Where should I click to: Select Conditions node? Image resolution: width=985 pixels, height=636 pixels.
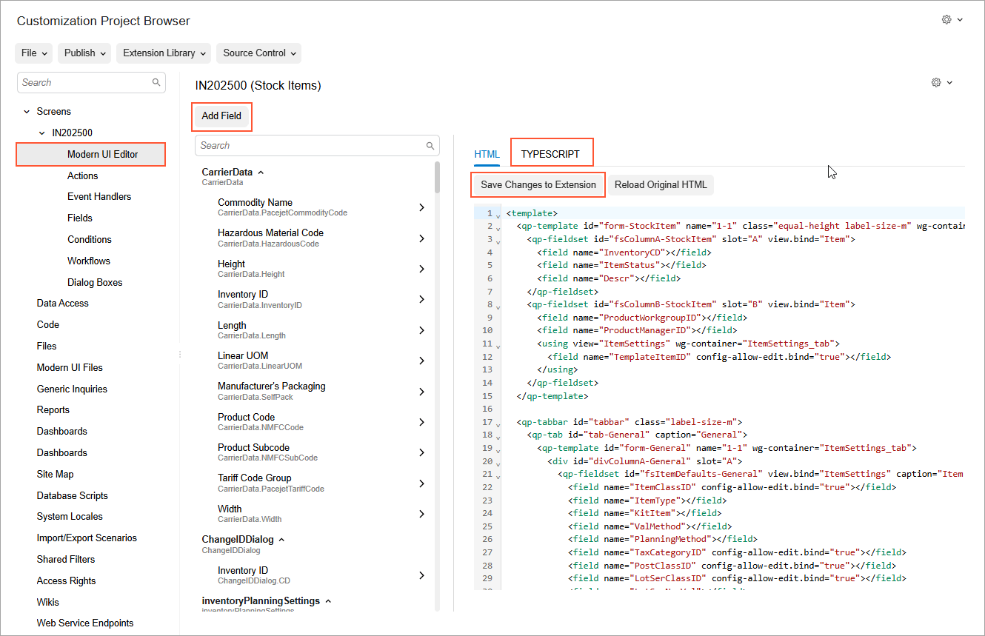(x=90, y=240)
